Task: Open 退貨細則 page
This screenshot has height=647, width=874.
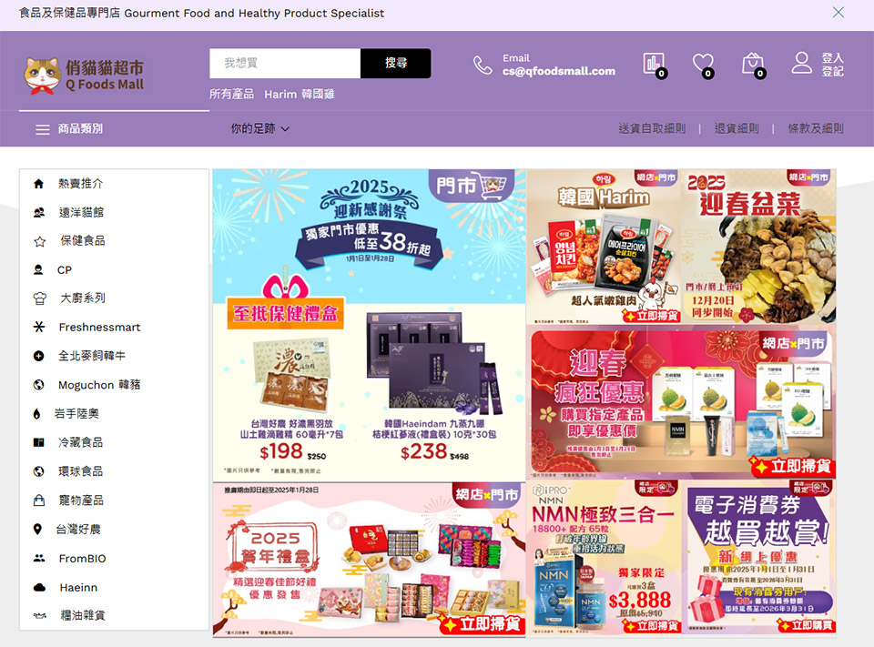Action: pyautogui.click(x=737, y=129)
